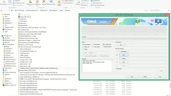This screenshot has width=171, height=96.
Task: Enable the Nand Erase All checkbox
Action: coord(103,47)
